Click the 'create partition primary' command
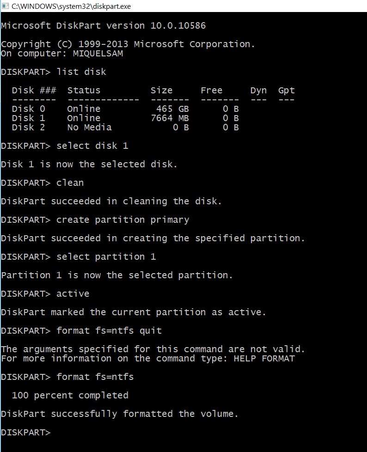This screenshot has height=452, width=367. [122, 220]
